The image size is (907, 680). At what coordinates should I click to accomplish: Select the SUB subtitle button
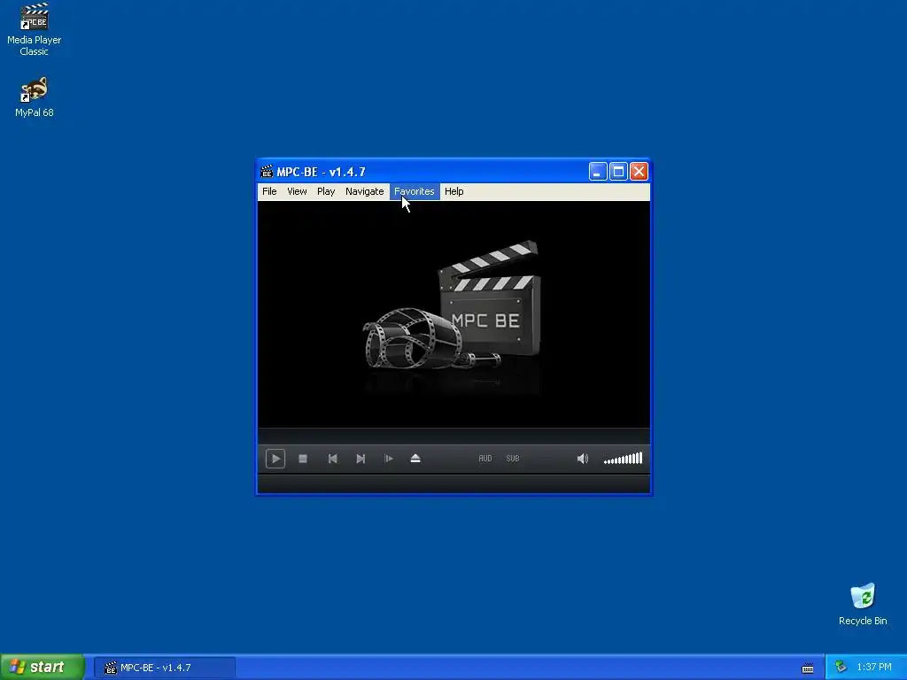tap(513, 459)
